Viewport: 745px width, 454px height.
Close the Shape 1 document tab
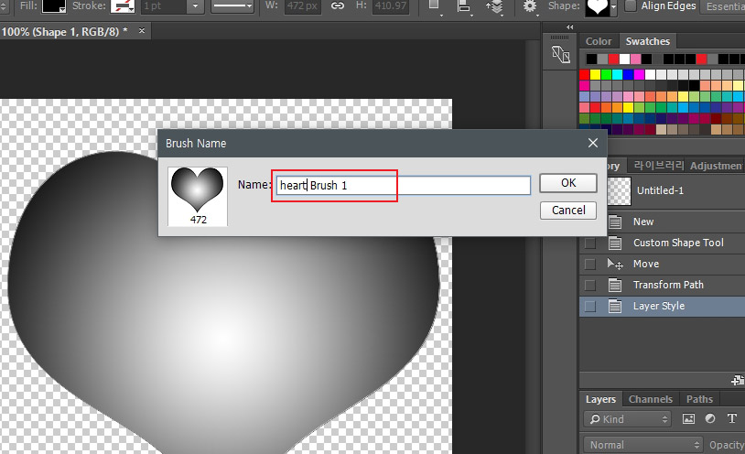point(142,31)
